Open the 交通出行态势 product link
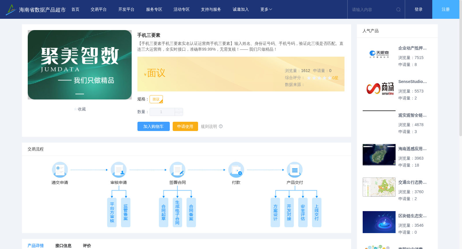The image size is (462, 249). point(412,182)
